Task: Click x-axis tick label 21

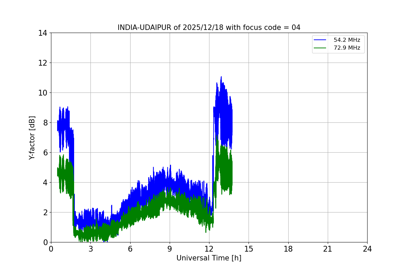Action: pos(328,249)
